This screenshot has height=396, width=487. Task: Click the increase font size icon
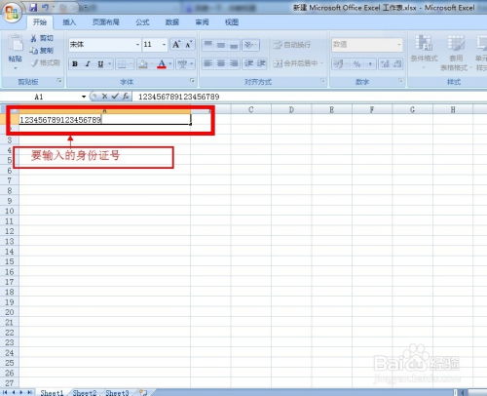coord(176,45)
